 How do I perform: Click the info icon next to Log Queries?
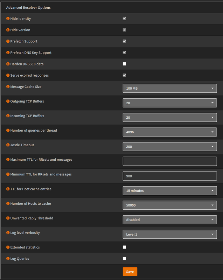click(x=8, y=258)
